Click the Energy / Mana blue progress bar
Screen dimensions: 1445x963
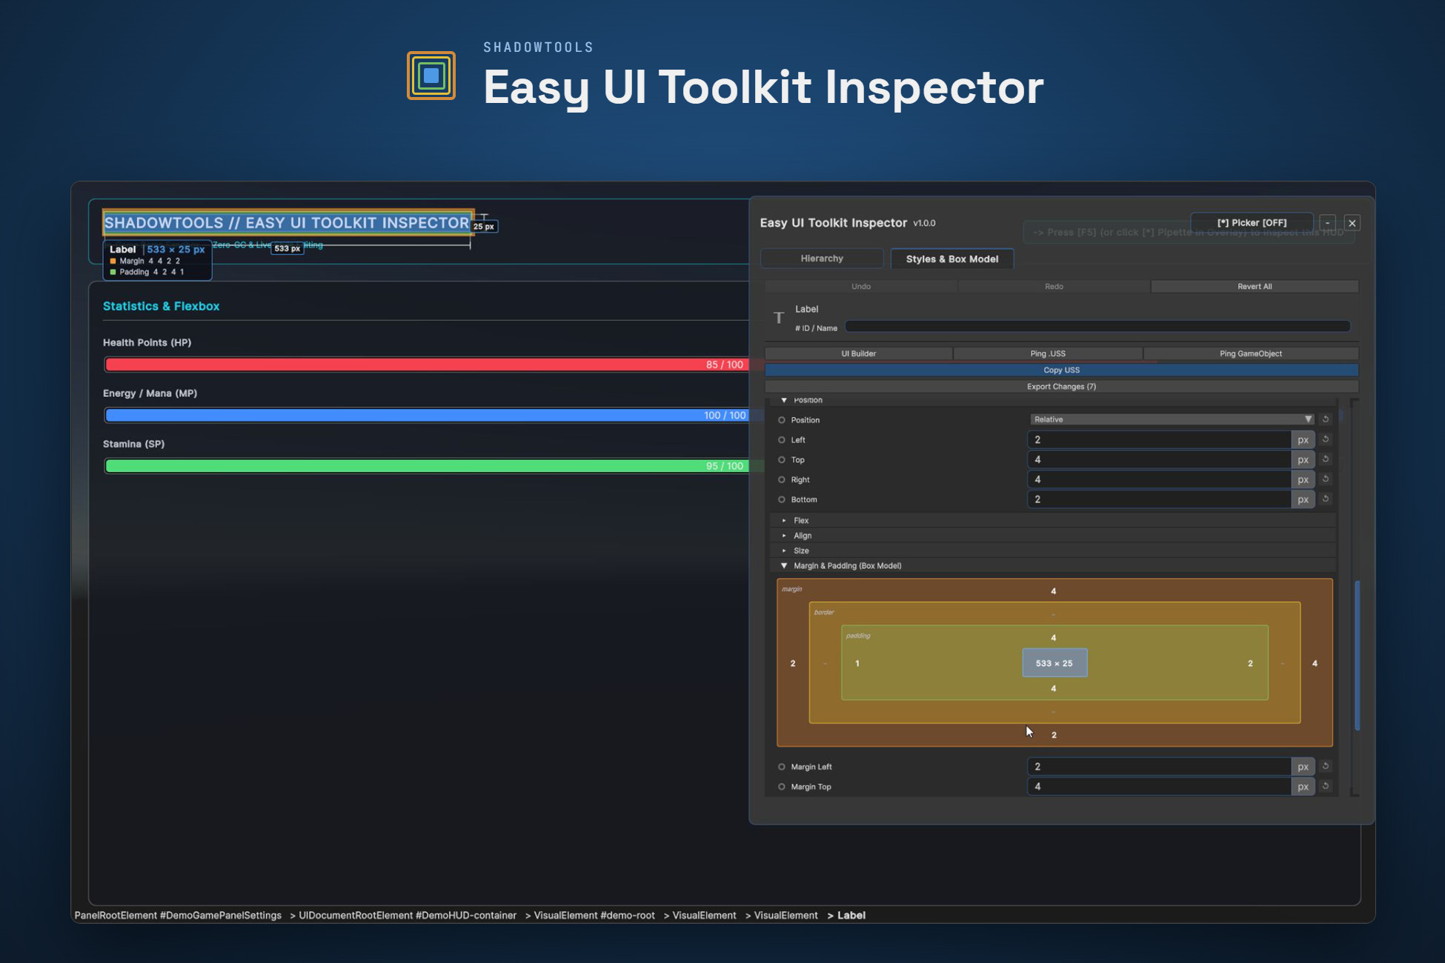coord(427,416)
